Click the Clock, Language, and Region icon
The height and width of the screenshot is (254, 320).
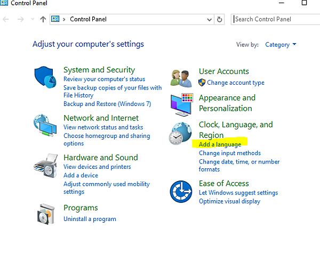(181, 134)
